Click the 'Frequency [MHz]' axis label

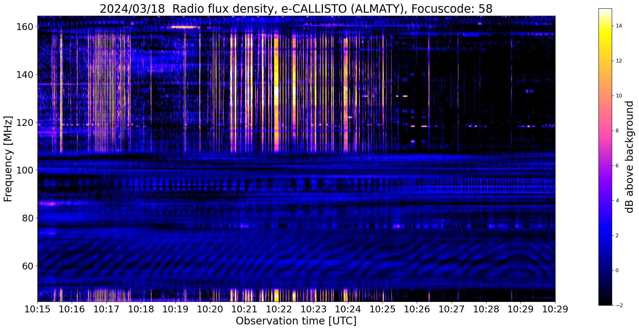[x=8, y=159]
